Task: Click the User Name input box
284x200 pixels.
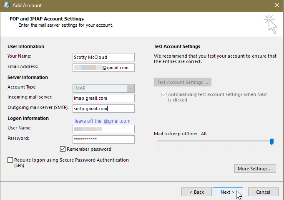Action: (x=103, y=129)
